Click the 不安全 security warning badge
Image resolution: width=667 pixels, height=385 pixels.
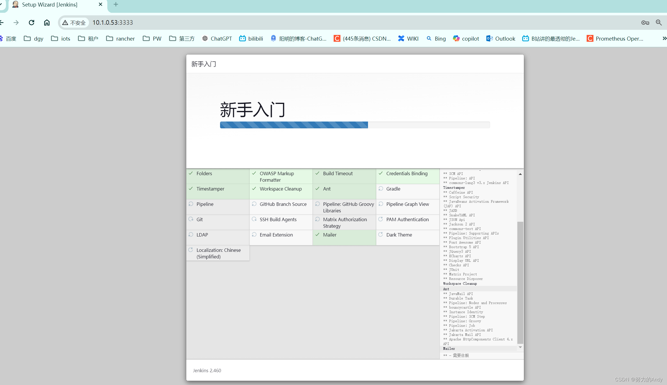pos(74,23)
